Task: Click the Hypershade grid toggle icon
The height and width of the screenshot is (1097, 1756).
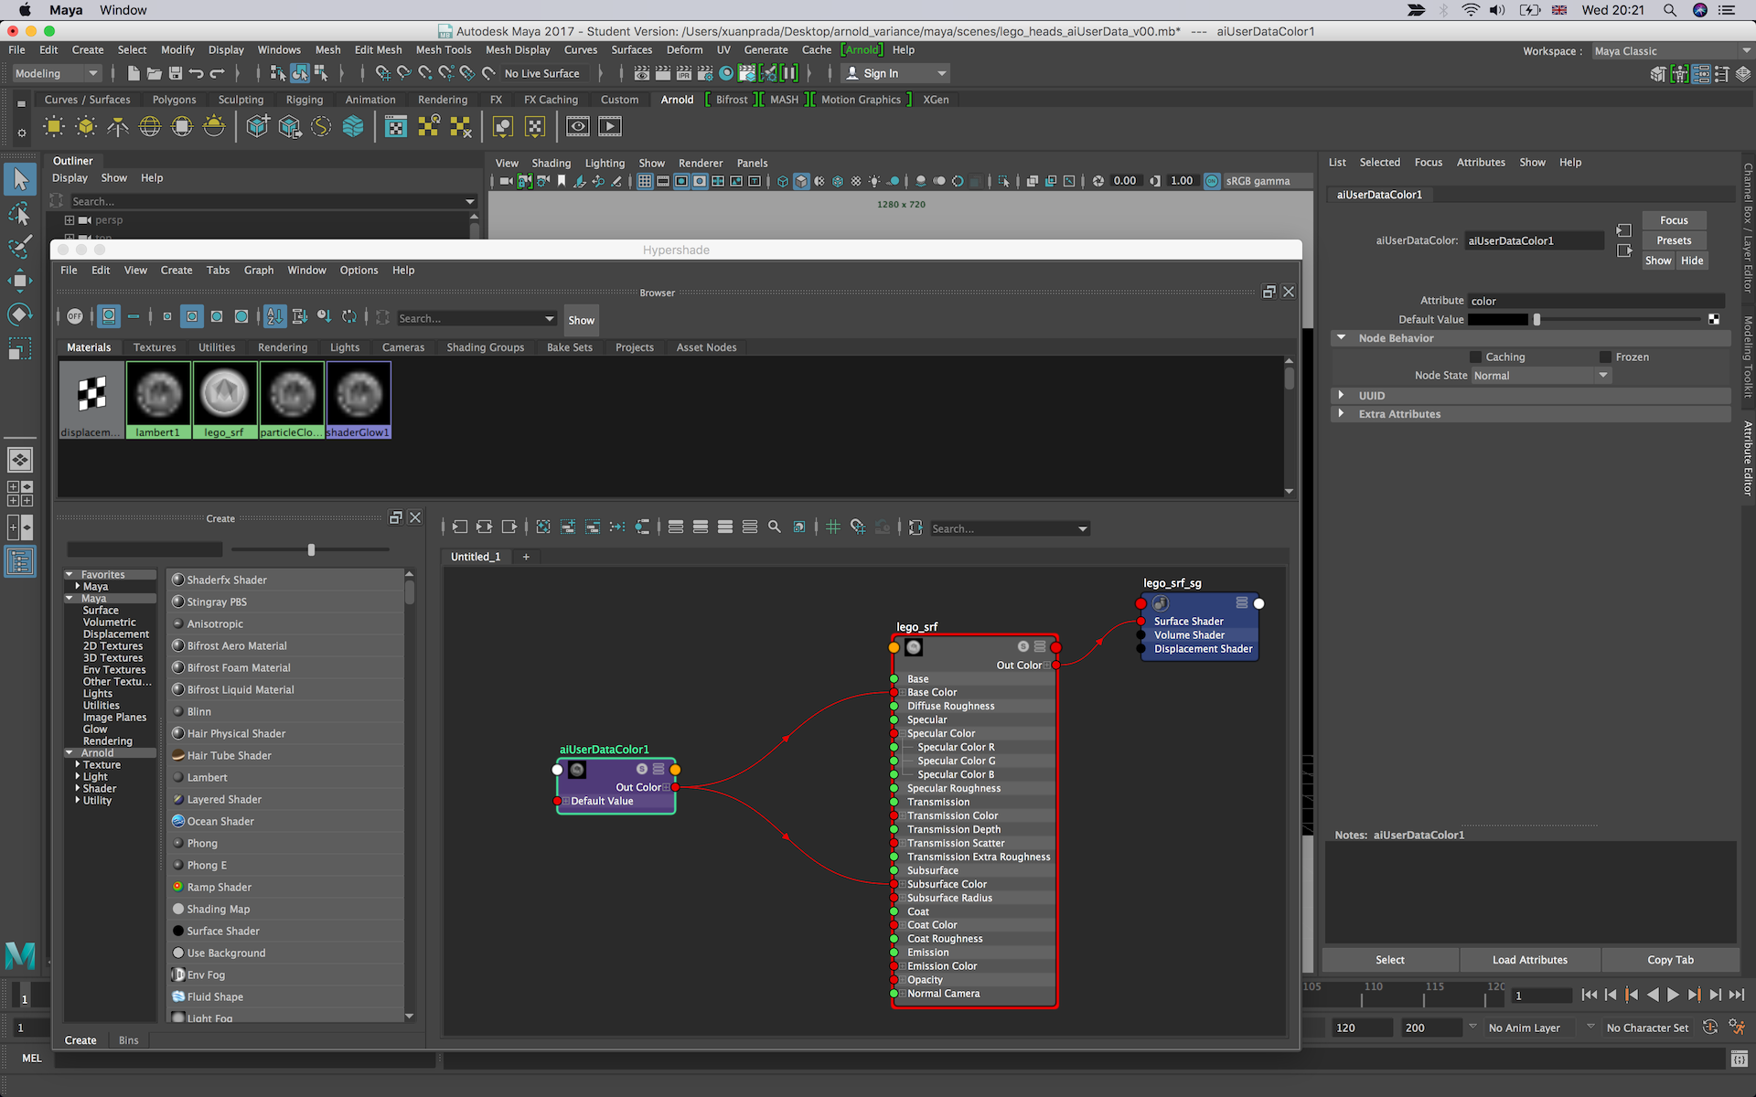Action: (x=833, y=527)
